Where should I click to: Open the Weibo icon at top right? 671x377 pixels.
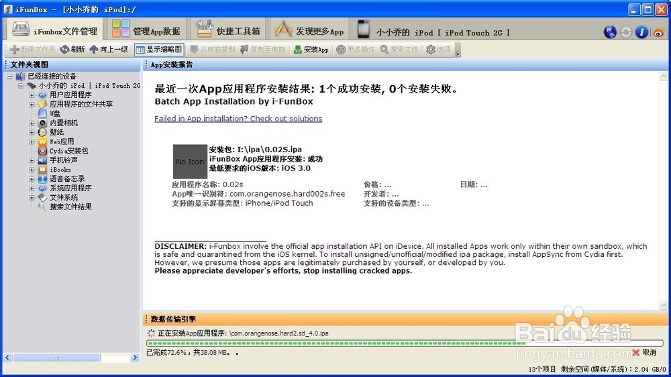click(x=659, y=32)
